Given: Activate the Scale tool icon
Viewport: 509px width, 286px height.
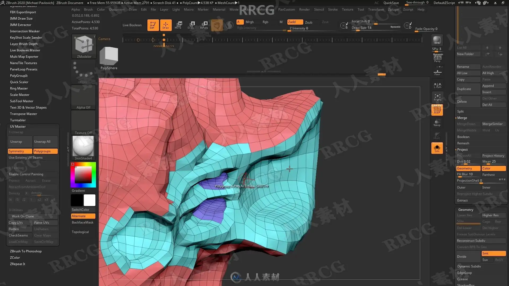Looking at the screenshot, I should (191, 25).
